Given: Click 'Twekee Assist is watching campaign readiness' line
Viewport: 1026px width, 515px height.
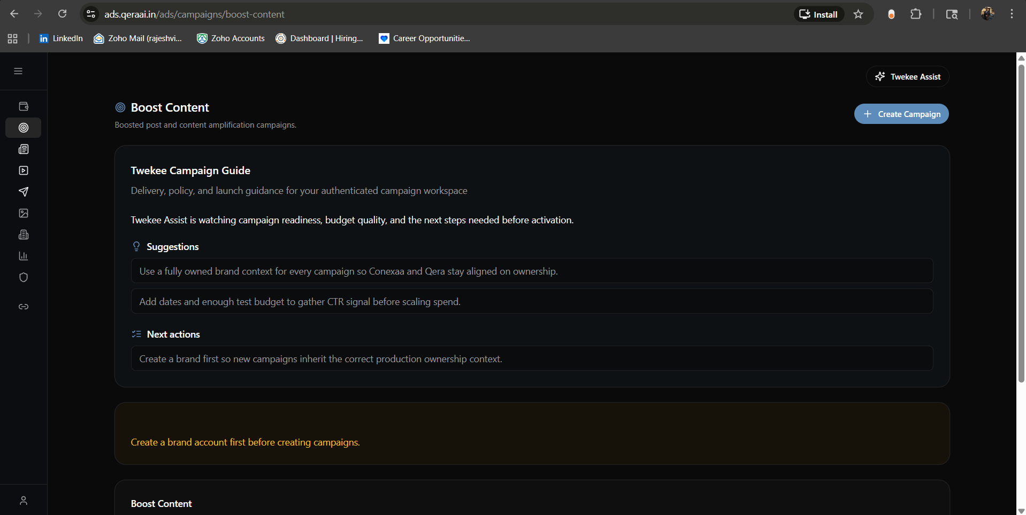Looking at the screenshot, I should tap(352, 220).
